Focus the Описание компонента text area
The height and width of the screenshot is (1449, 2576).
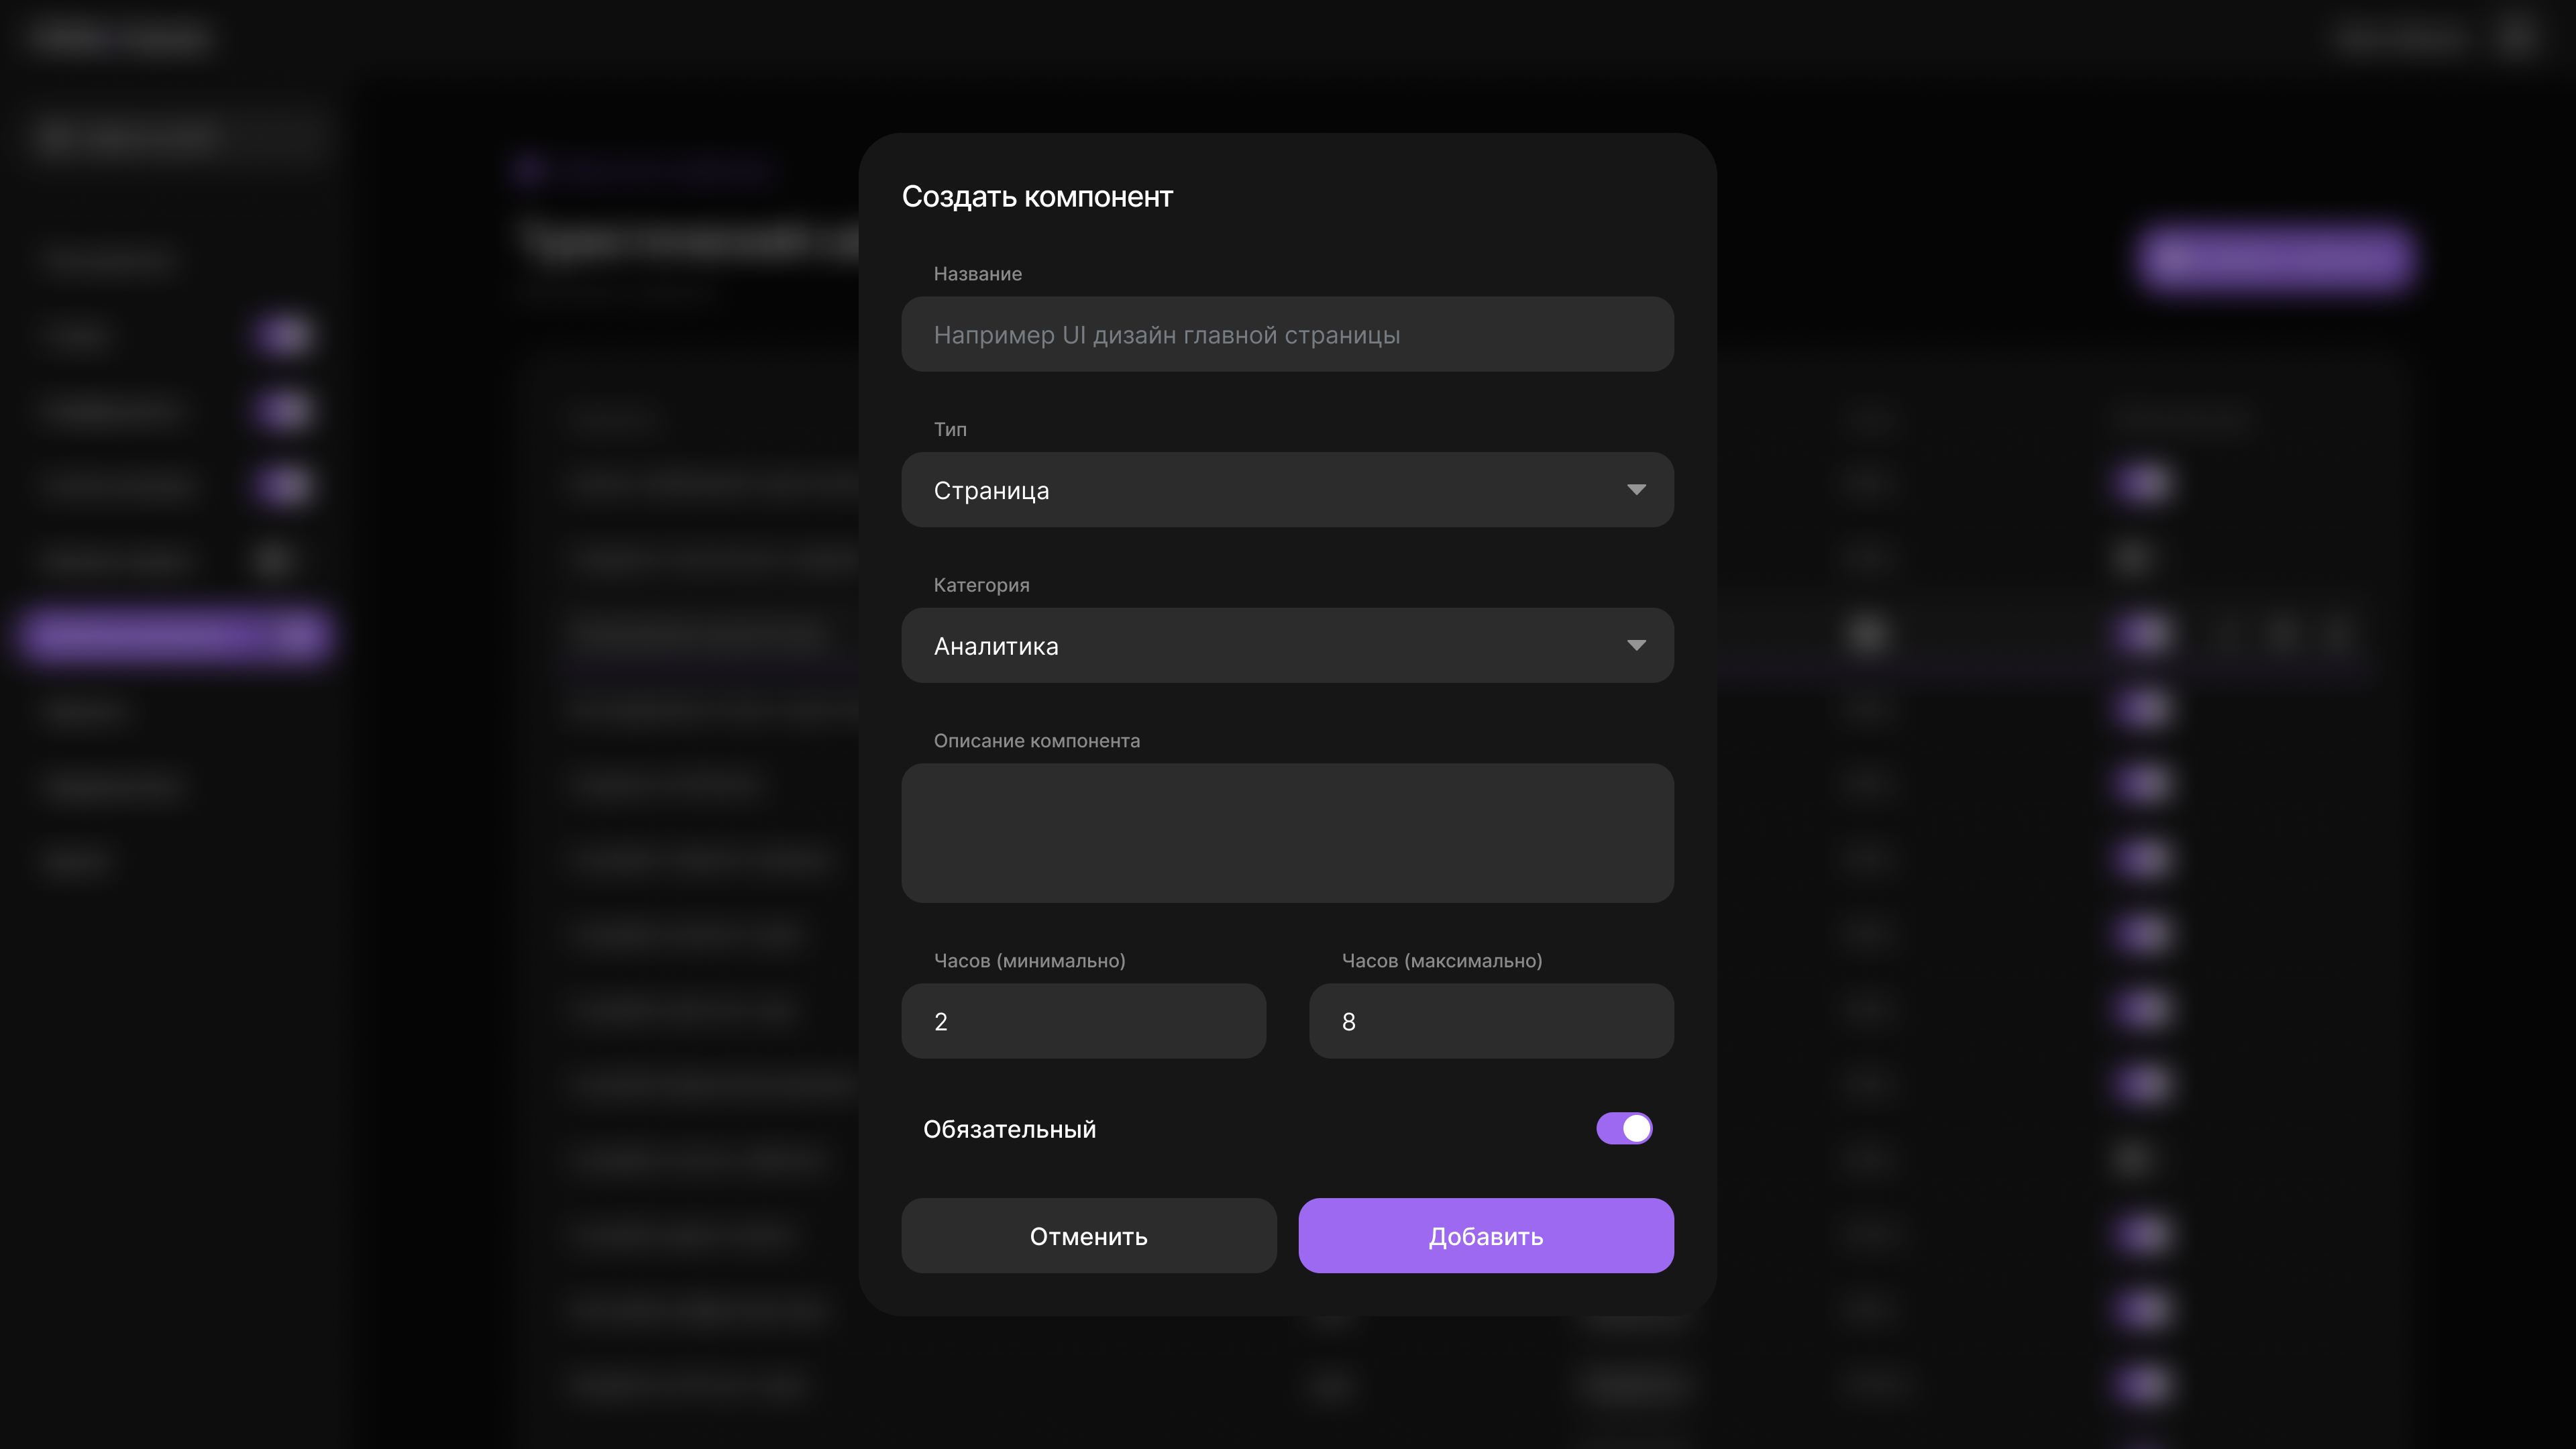tap(1287, 833)
